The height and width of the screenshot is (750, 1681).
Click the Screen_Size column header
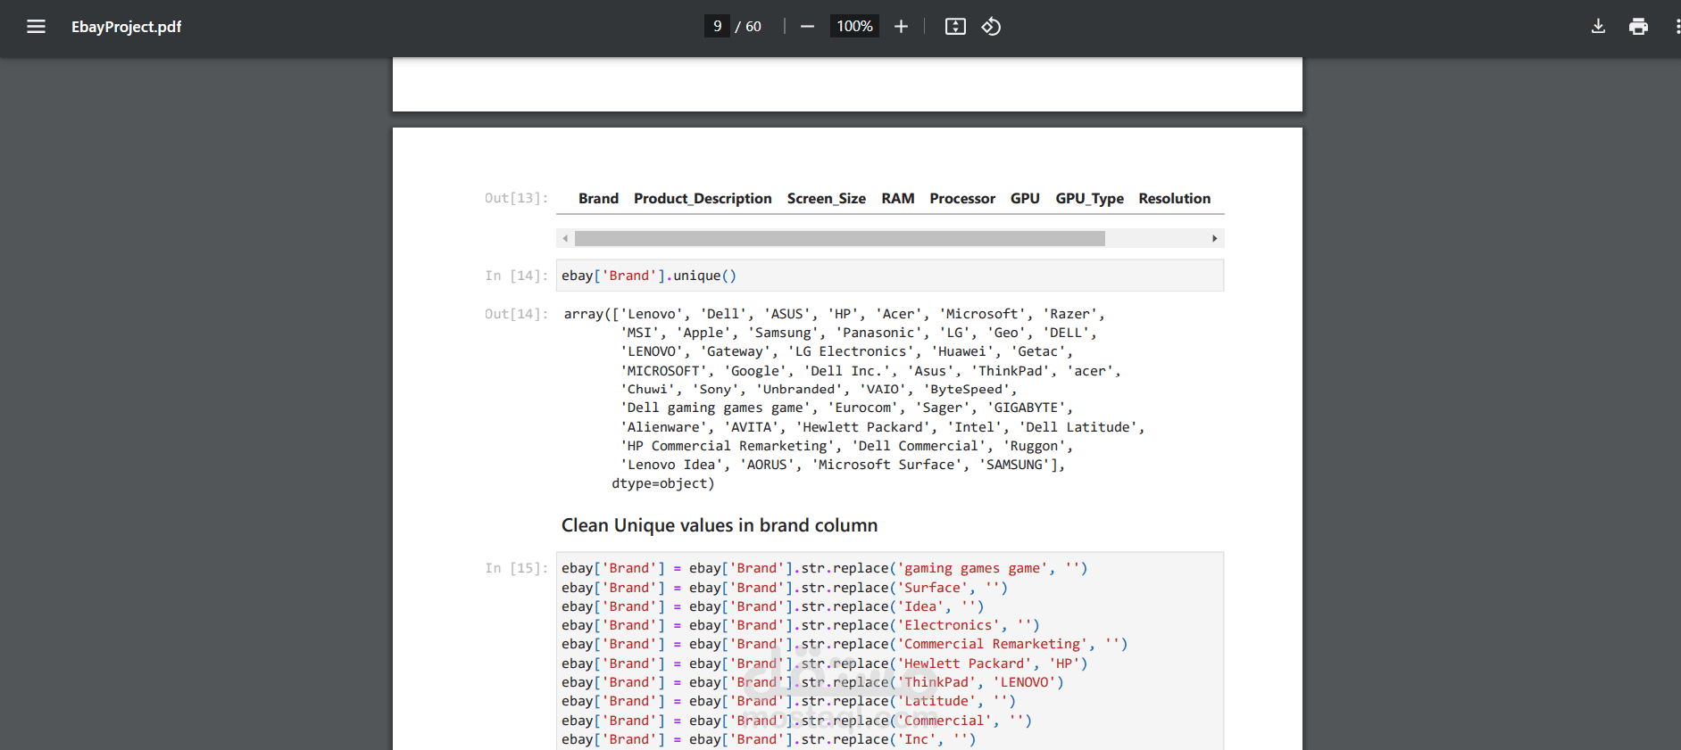[827, 198]
